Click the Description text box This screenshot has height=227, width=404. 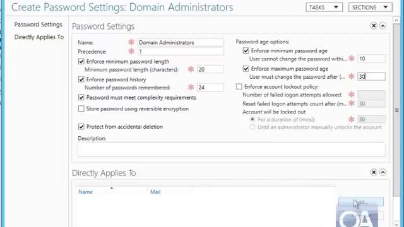(232, 149)
